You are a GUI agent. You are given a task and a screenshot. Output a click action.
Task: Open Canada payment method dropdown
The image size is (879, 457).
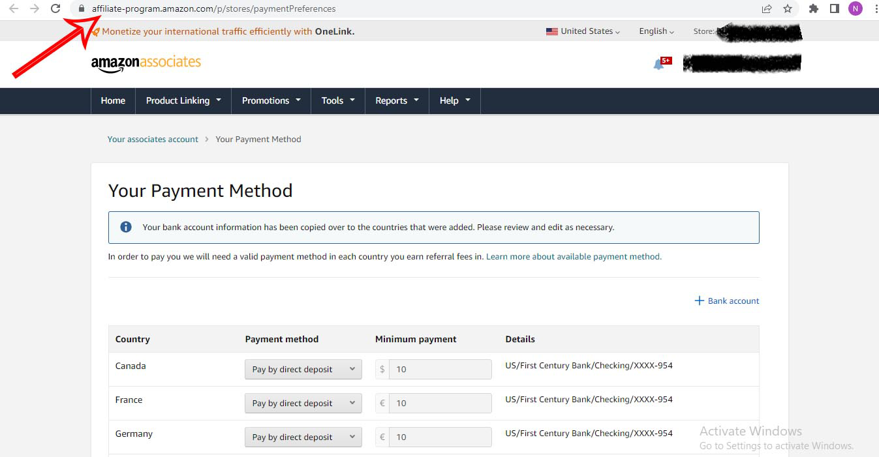[303, 369]
